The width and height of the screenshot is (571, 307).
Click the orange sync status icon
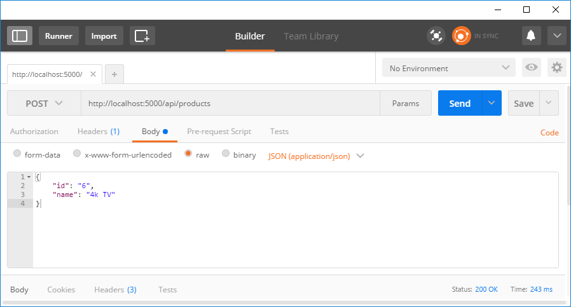[x=461, y=36]
